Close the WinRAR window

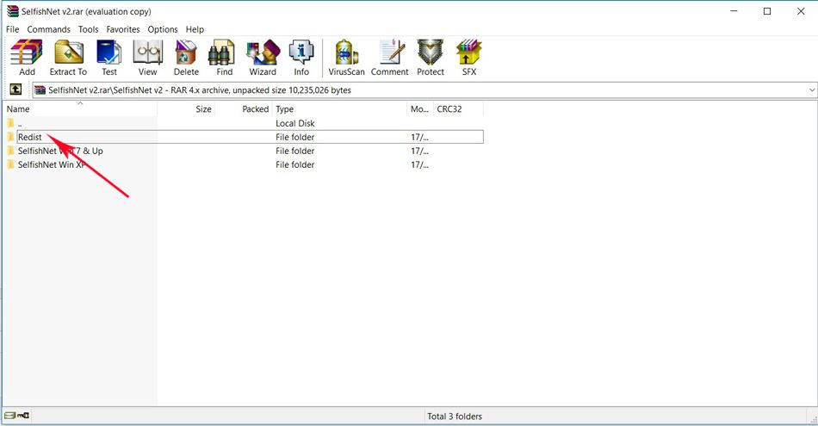click(801, 11)
